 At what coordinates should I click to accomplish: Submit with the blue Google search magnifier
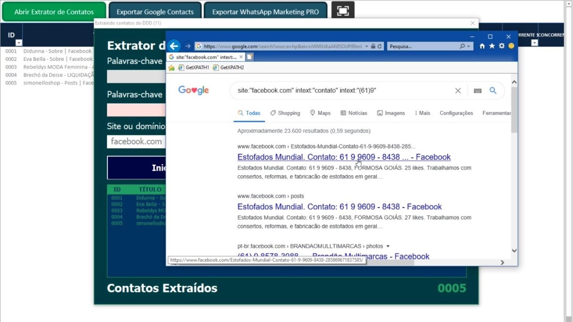493,90
